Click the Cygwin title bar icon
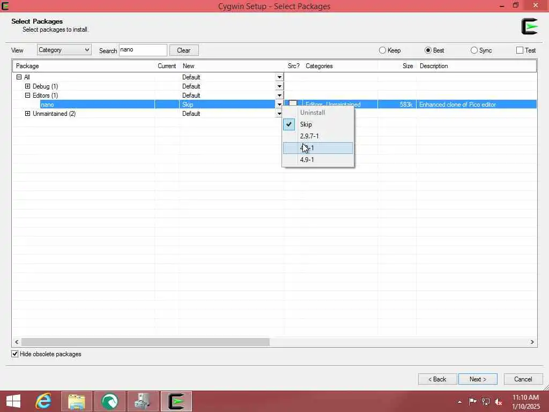This screenshot has height=412, width=549. 5,5
